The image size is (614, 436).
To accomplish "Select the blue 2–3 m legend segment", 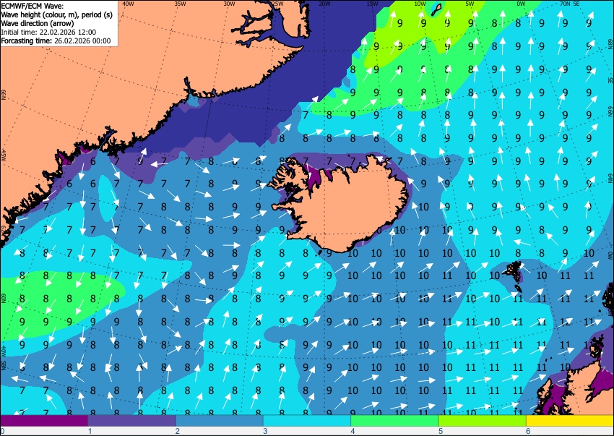I will (220, 420).
